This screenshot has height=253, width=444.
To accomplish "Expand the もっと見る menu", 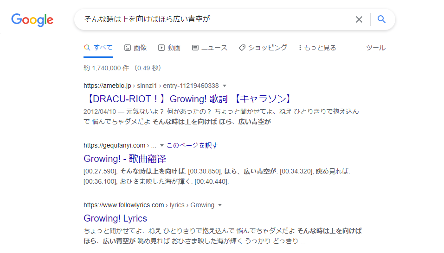I will [x=317, y=48].
